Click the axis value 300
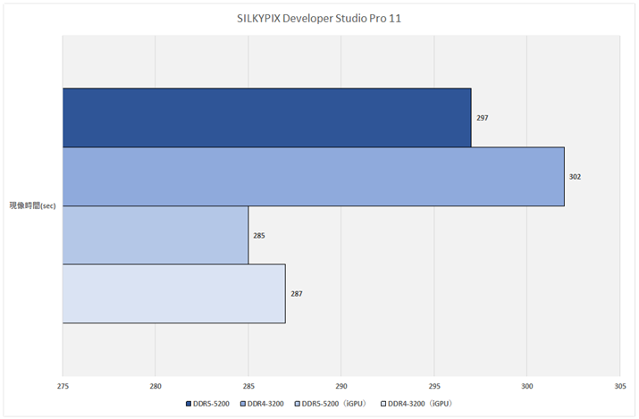This screenshot has height=419, width=639. point(526,386)
